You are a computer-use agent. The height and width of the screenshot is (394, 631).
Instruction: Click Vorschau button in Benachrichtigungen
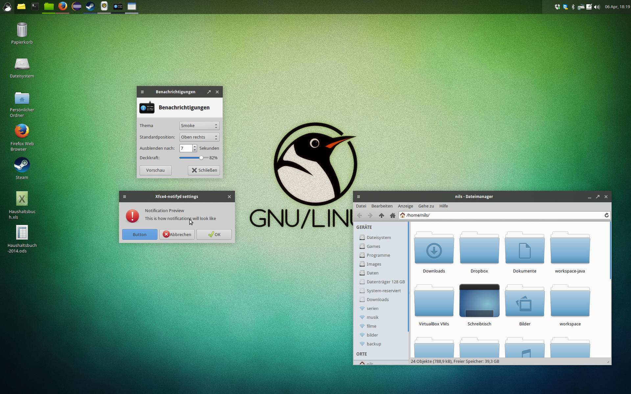coord(155,170)
